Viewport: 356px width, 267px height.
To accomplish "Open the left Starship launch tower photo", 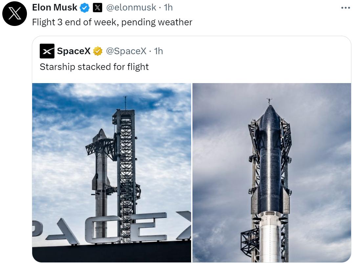I will (x=111, y=173).
